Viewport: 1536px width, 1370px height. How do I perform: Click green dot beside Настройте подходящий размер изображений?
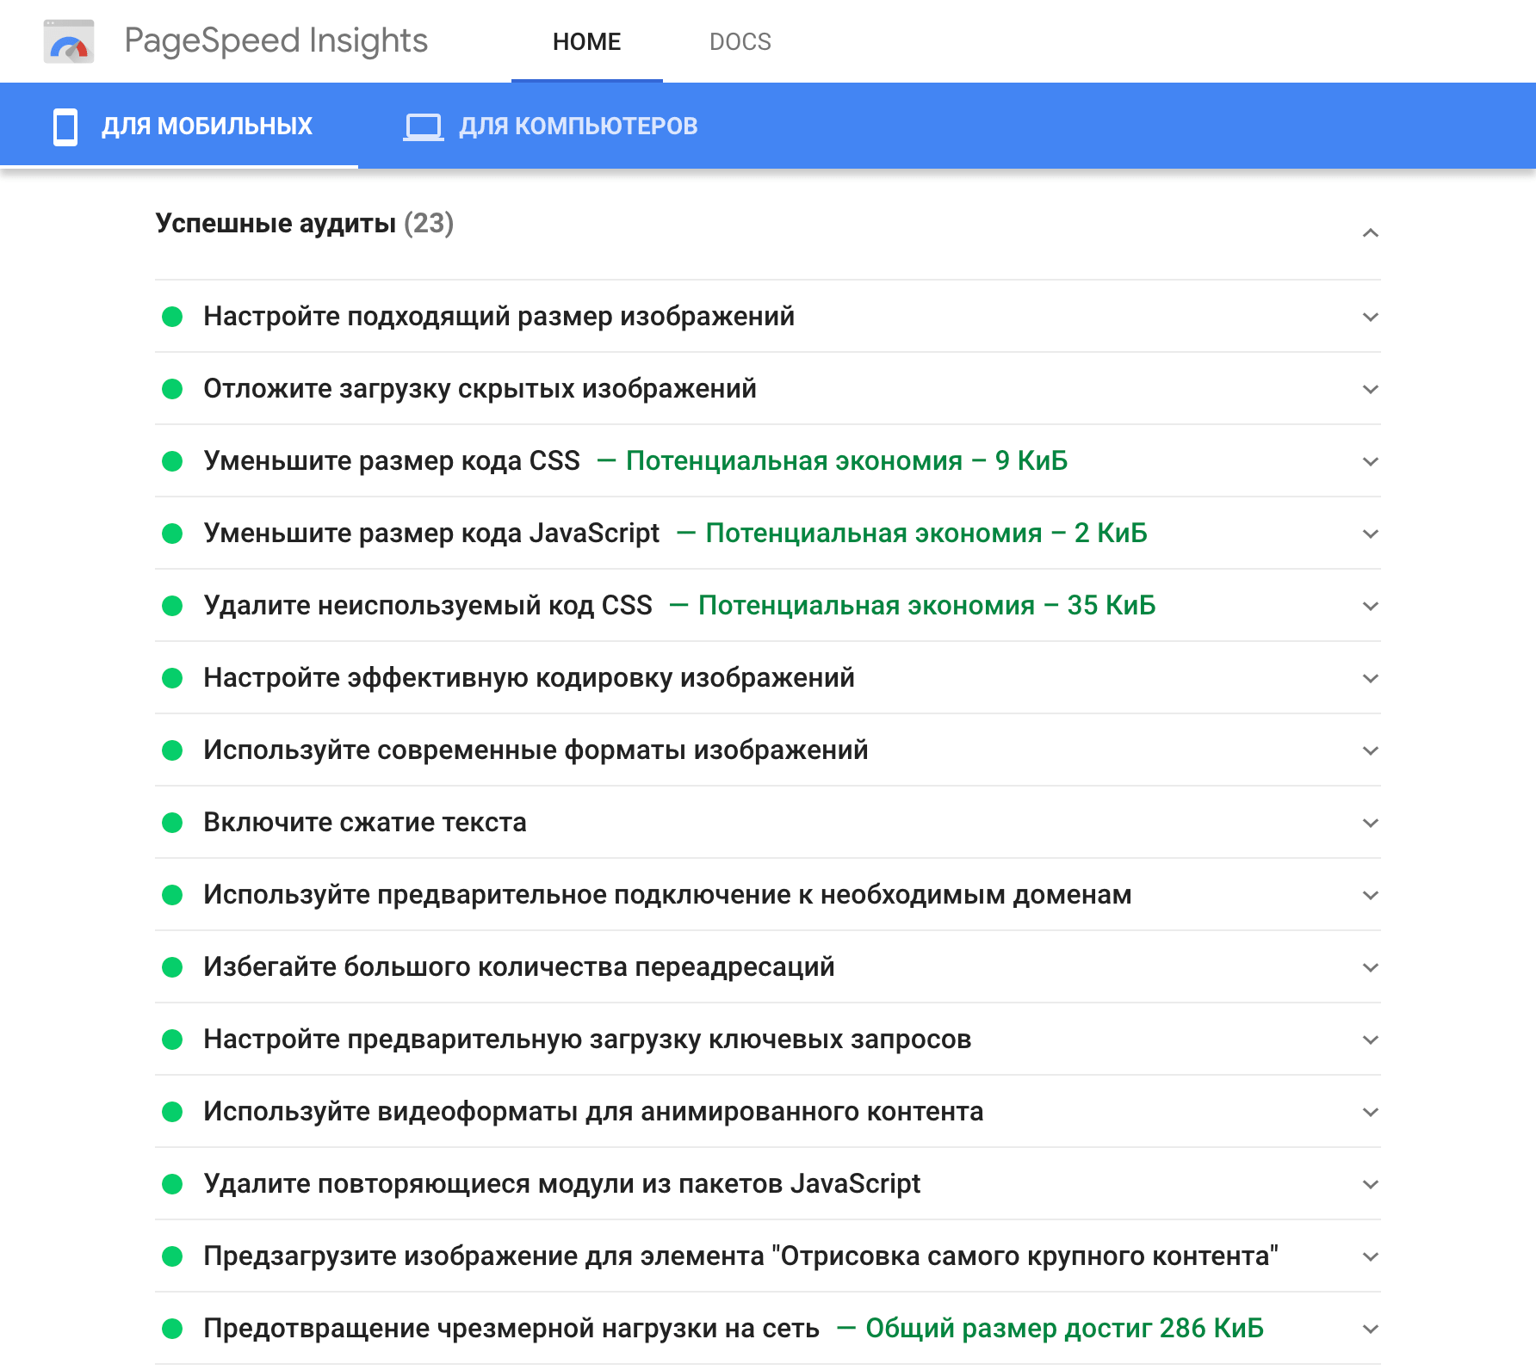tap(172, 317)
